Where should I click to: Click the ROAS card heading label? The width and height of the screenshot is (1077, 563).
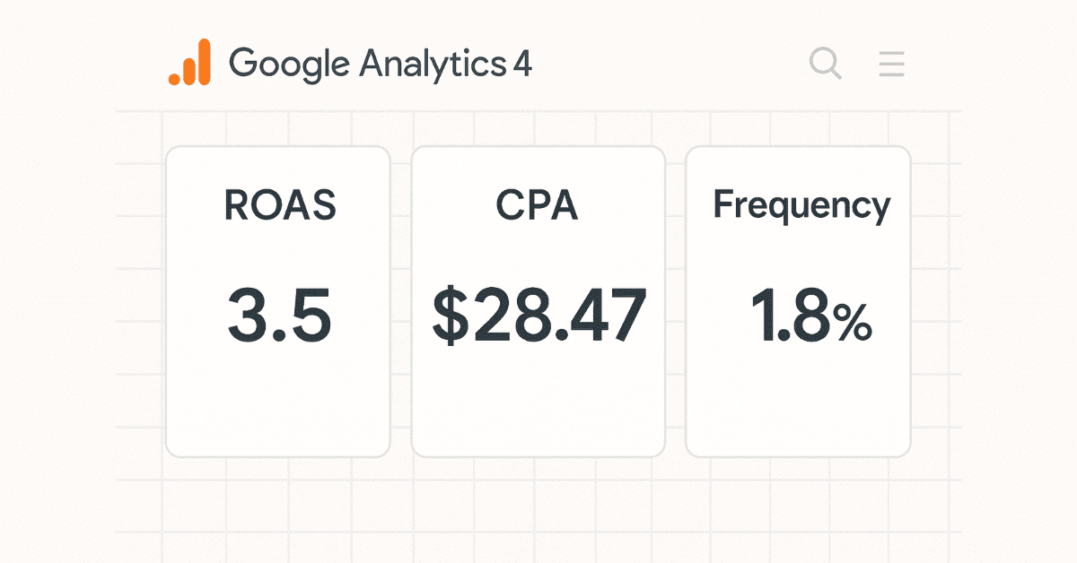point(279,206)
